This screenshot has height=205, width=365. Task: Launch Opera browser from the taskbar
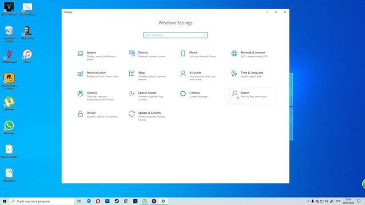point(98,201)
